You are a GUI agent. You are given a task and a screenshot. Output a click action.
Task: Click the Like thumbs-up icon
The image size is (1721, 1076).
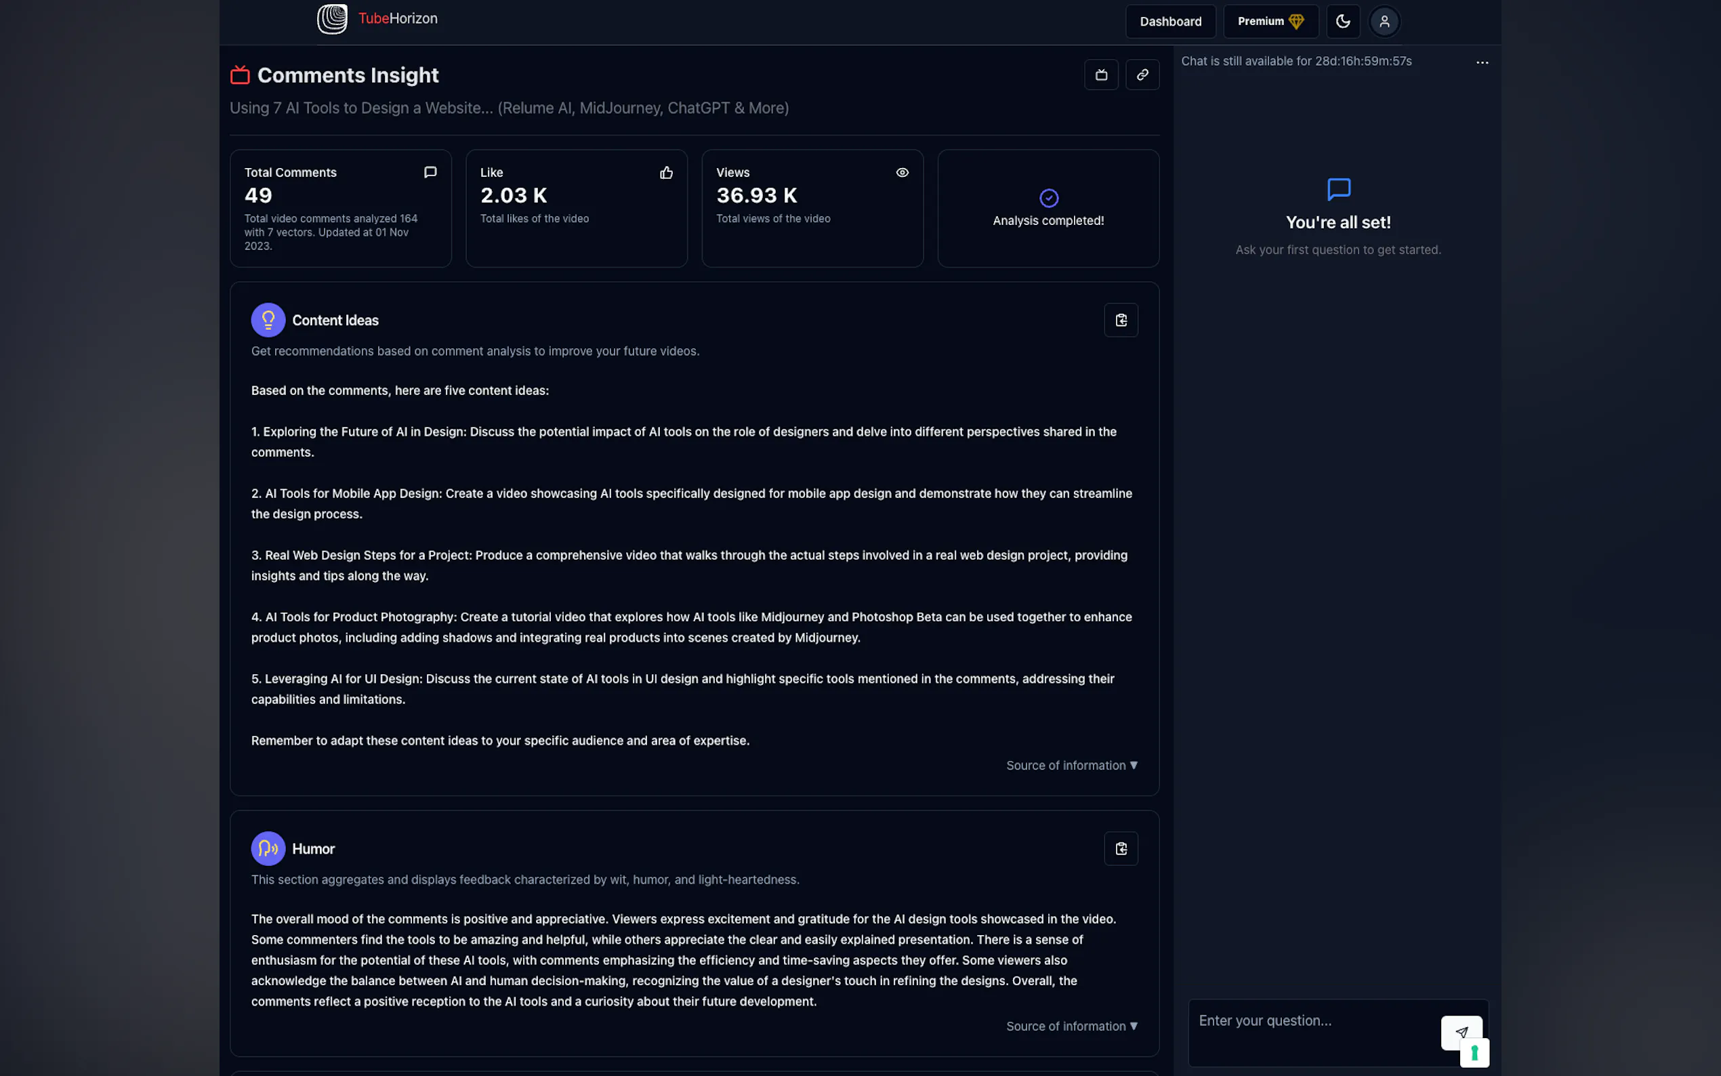(x=666, y=172)
